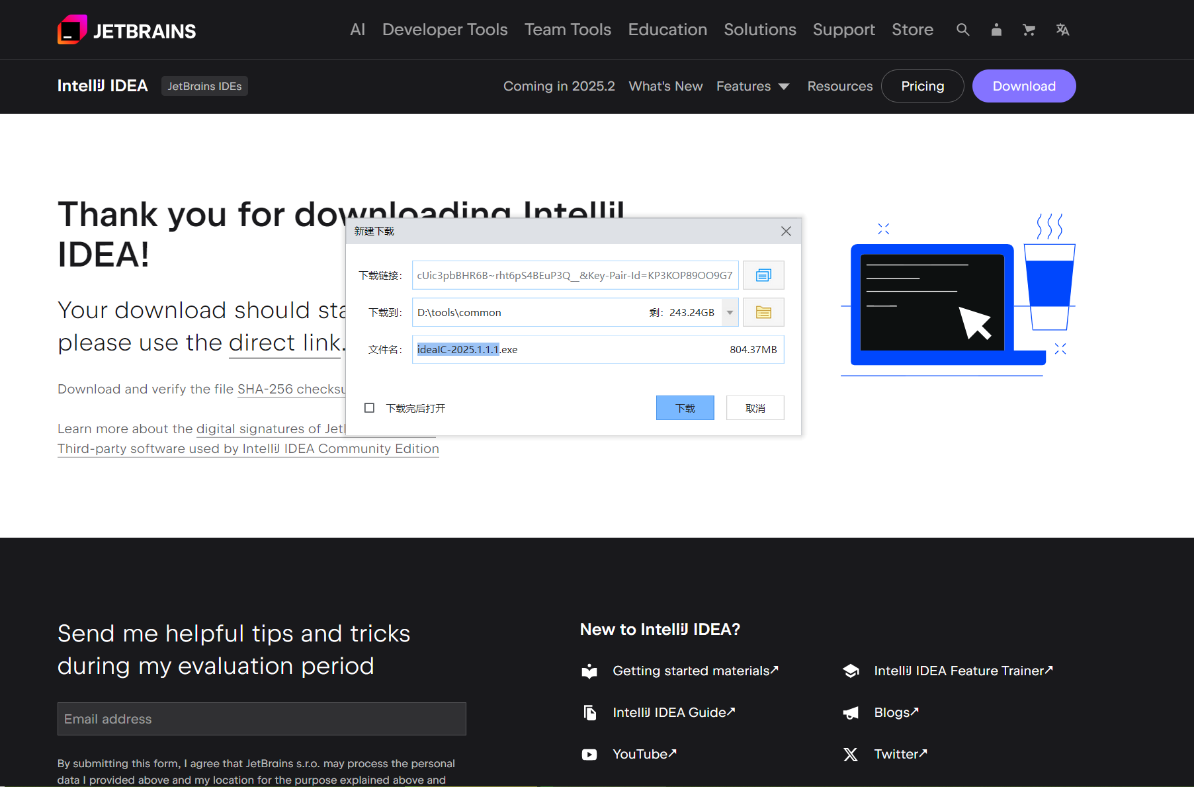Click the JetBrains logo
The image size is (1194, 787).
point(127,30)
